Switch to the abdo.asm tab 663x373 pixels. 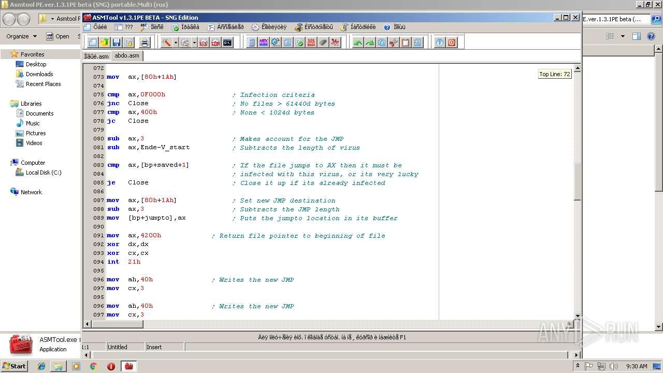(127, 55)
